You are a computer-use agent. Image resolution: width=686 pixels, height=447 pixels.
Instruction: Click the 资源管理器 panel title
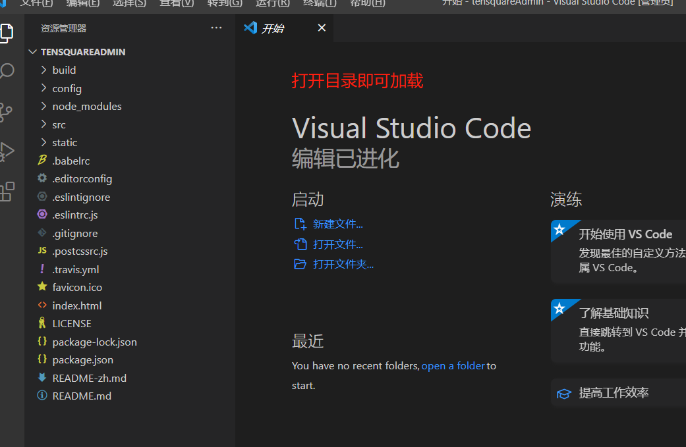(63, 28)
